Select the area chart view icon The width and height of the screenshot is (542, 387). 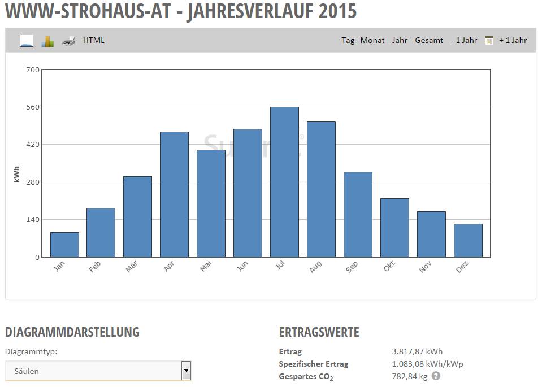[x=27, y=41]
